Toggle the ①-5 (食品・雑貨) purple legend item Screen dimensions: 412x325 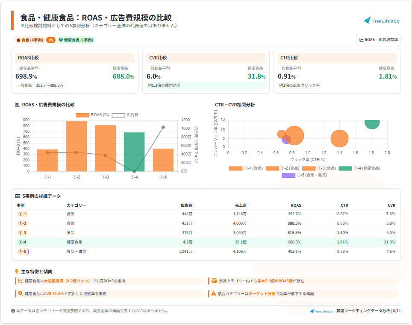(304, 175)
